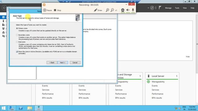Open the Windows Start button
198x111 pixels.
pos(3,108)
